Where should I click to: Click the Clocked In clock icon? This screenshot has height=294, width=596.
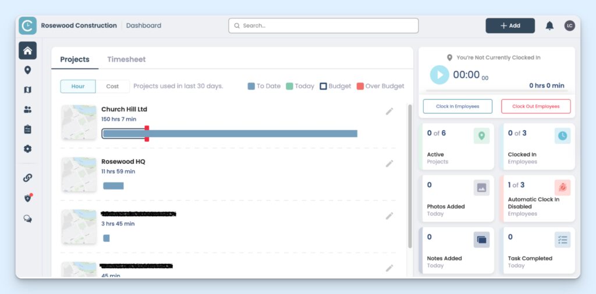tap(563, 136)
